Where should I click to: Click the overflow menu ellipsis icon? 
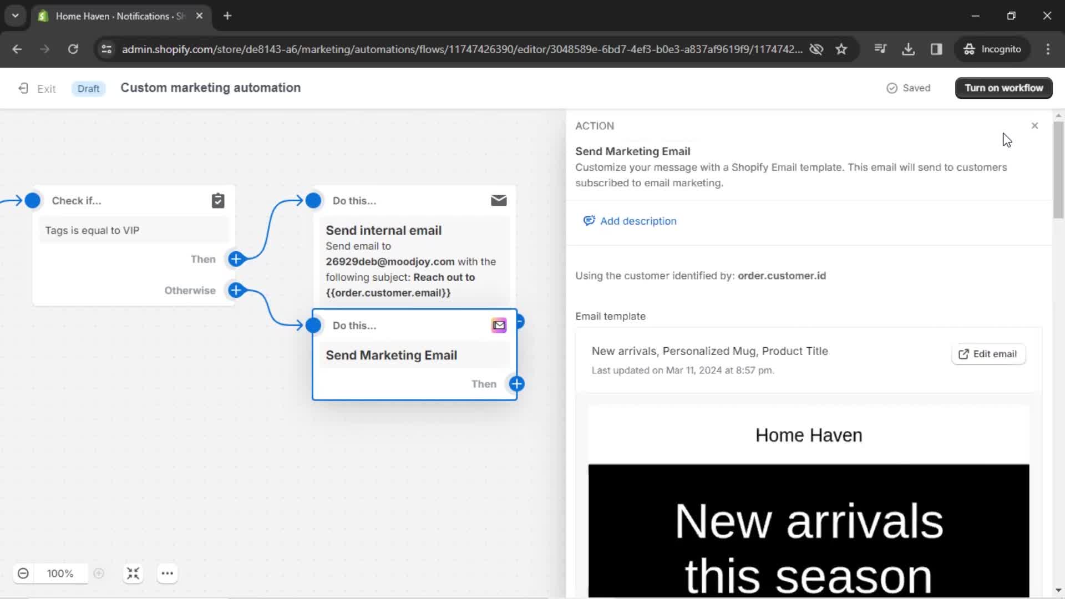(167, 573)
